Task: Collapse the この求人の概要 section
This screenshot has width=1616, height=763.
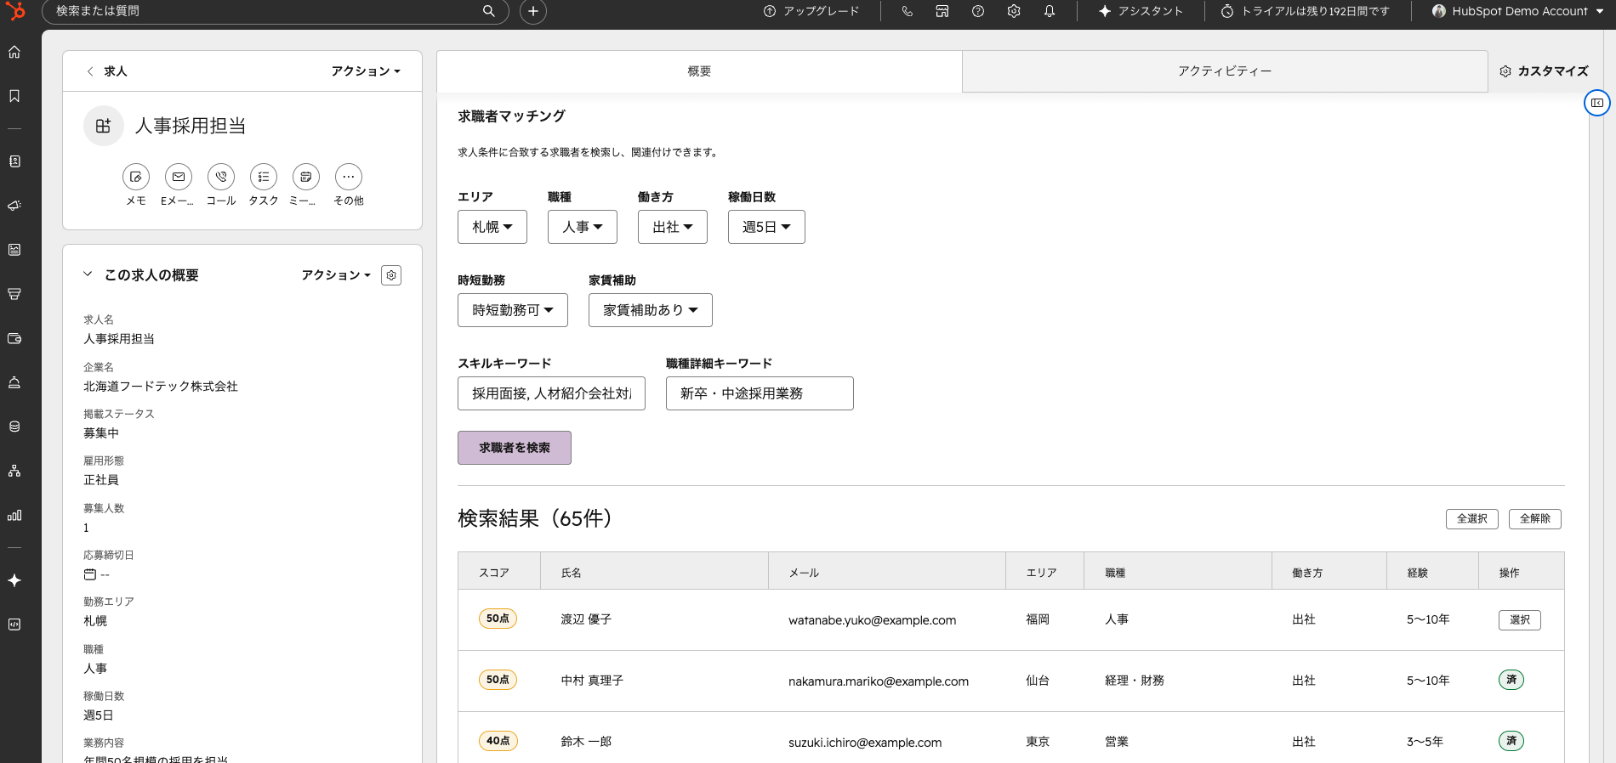Action: tap(88, 274)
